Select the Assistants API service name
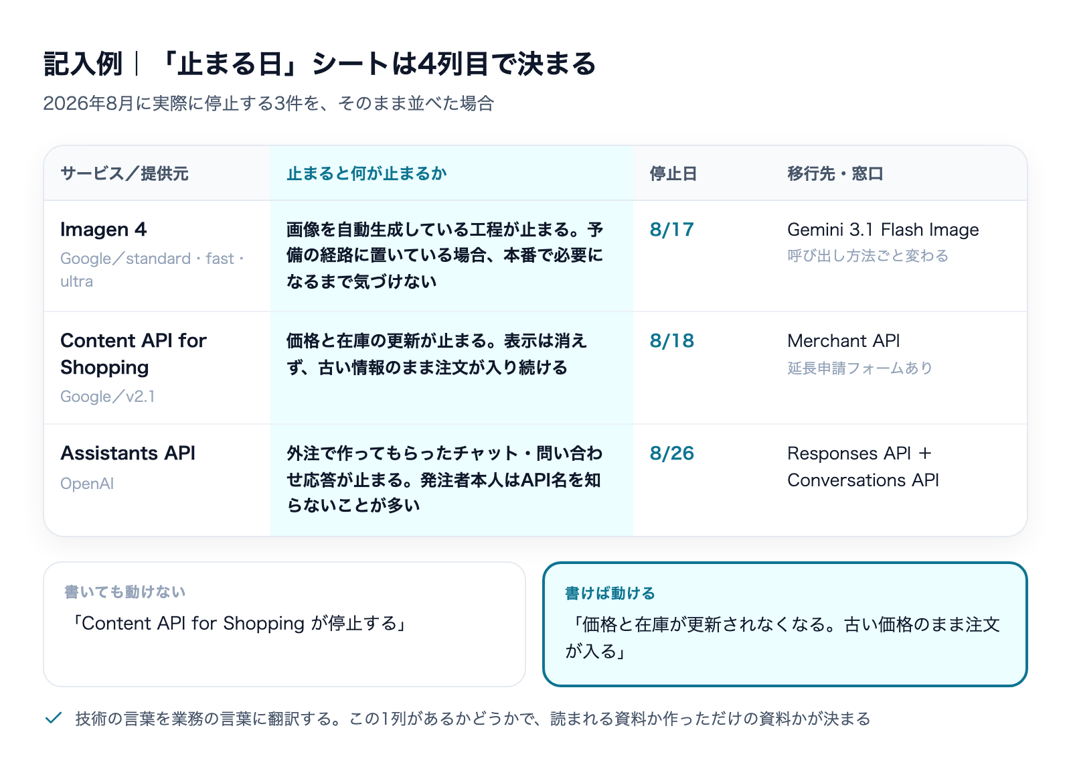This screenshot has width=1071, height=773. [x=128, y=453]
